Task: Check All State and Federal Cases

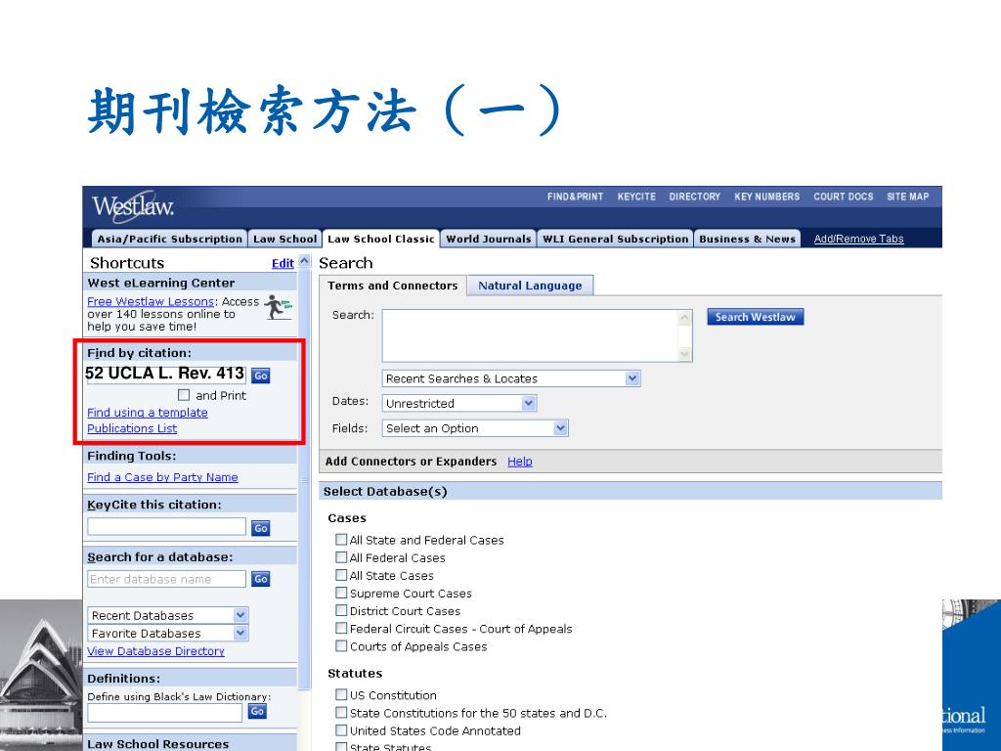Action: point(341,540)
